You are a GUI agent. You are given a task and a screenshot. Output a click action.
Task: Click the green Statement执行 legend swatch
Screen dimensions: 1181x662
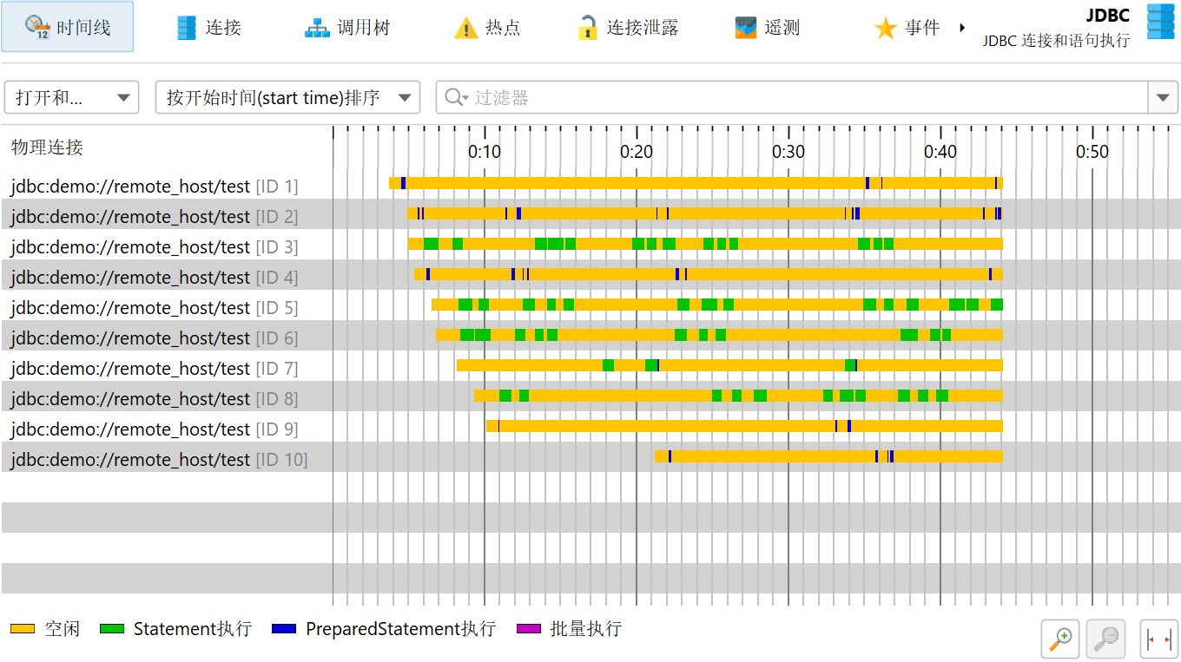point(113,628)
